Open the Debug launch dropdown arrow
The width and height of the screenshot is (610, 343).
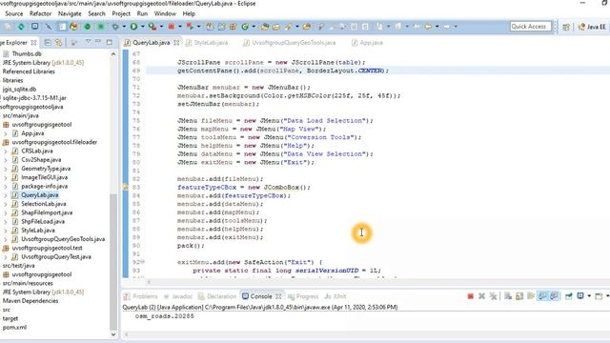[x=124, y=27]
